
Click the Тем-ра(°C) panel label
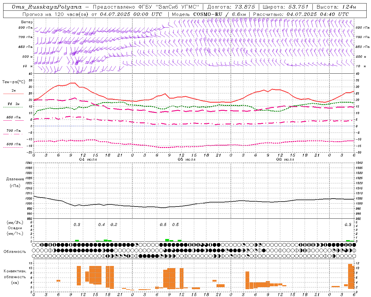(14, 82)
